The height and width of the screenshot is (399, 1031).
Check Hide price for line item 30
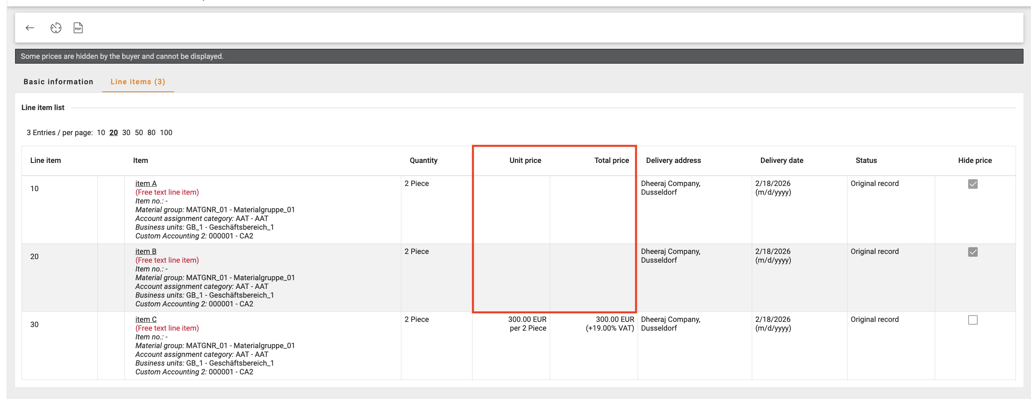coord(973,320)
